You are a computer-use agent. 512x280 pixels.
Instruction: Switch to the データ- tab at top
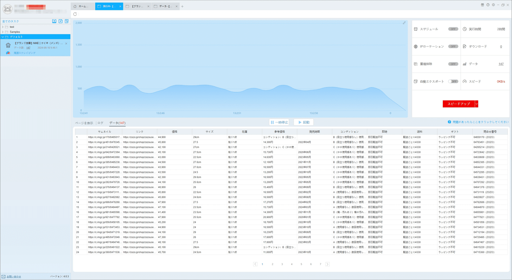coord(165,6)
